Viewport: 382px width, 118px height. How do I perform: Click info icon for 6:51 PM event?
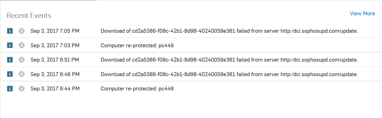[x=10, y=60]
